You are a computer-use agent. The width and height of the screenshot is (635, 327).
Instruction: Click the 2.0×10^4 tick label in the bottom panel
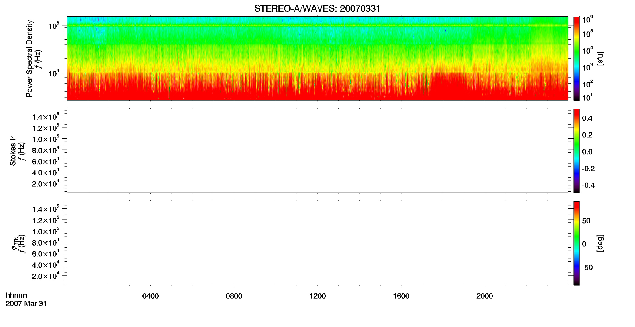[46, 276]
